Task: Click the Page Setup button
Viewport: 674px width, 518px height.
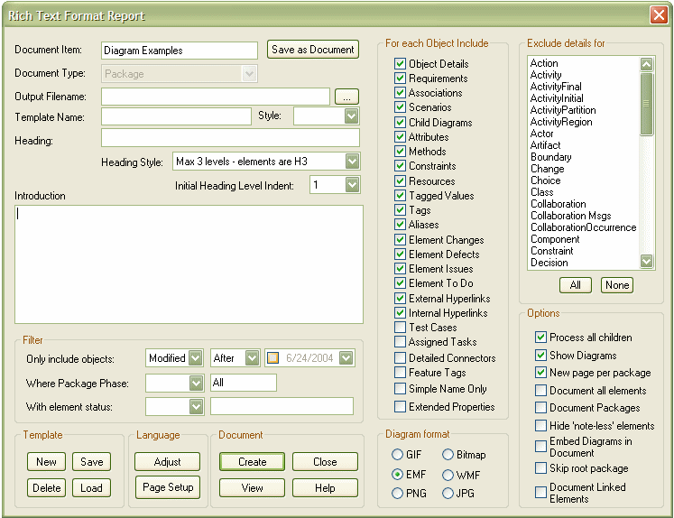Action: [x=168, y=487]
